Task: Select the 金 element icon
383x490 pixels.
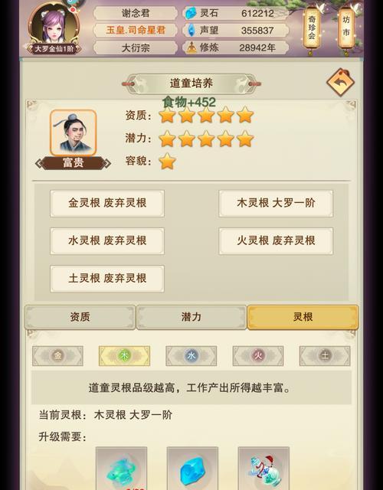Action: click(x=58, y=355)
